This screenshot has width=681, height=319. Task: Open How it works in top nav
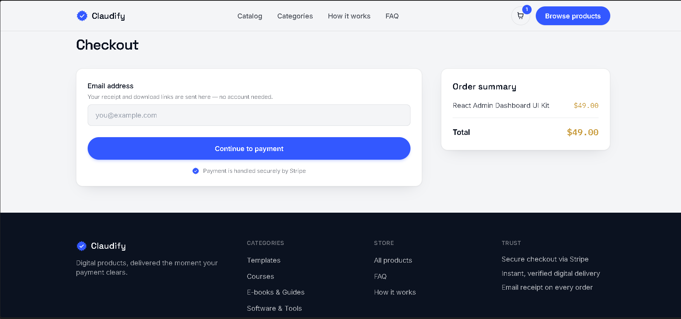(349, 16)
